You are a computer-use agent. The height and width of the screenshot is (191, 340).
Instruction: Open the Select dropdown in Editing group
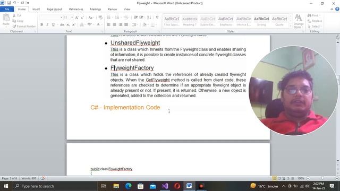coord(314,27)
